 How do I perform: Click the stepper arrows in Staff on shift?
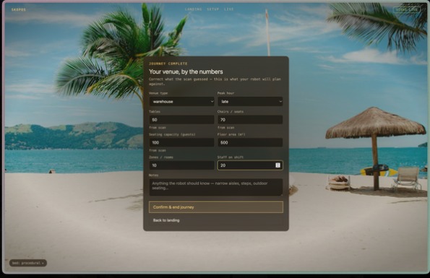(x=278, y=165)
